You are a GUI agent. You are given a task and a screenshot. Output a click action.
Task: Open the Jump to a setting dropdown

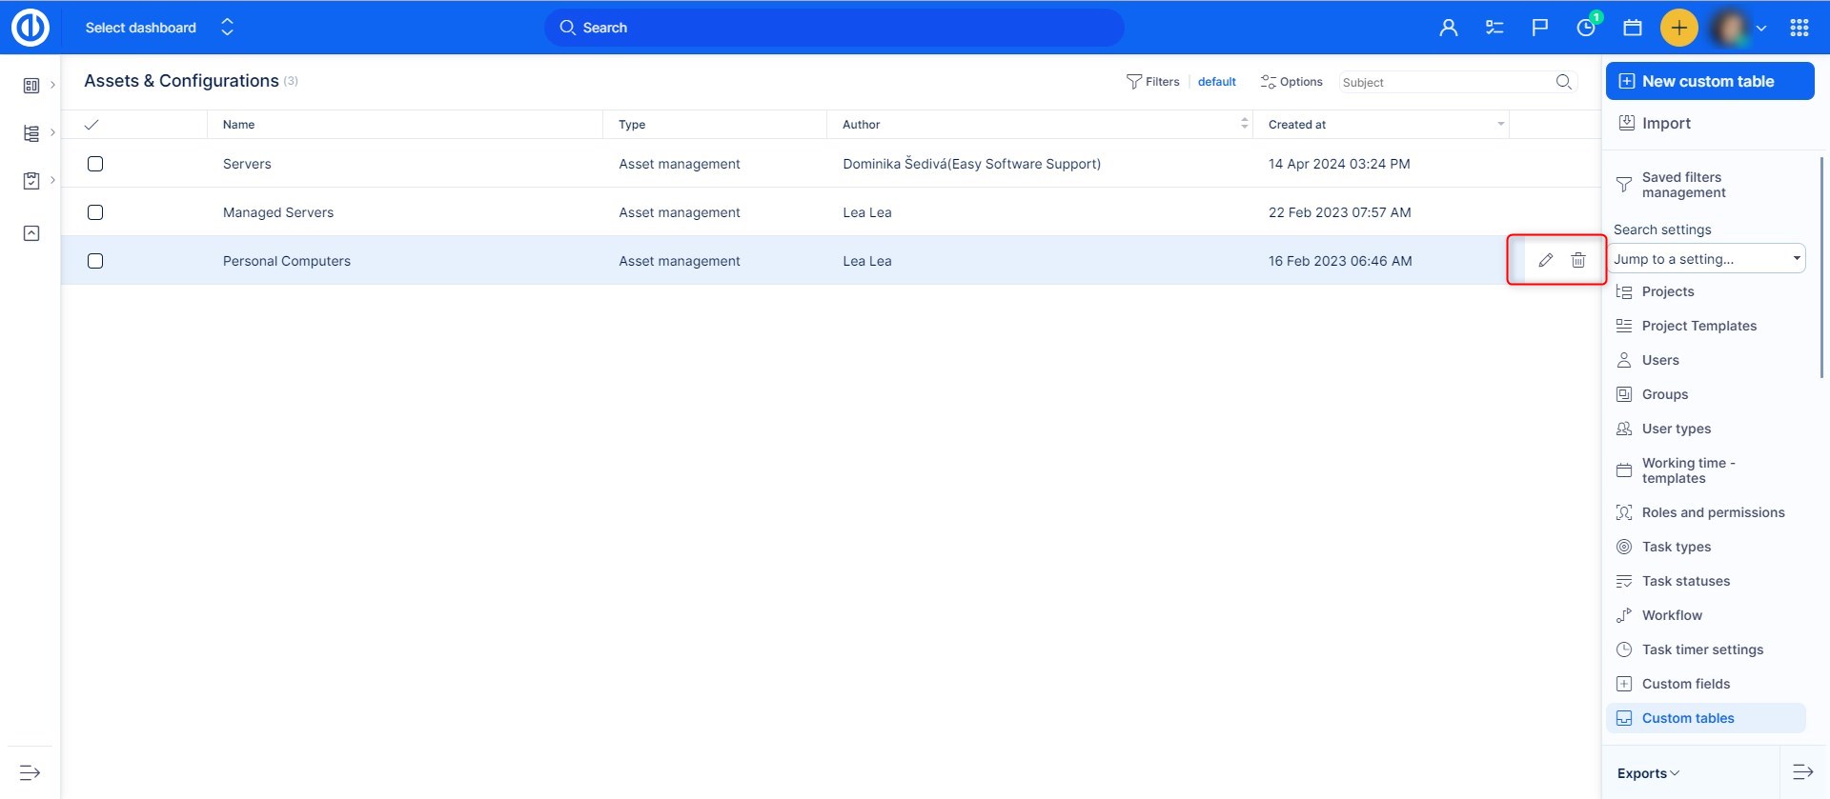tap(1706, 259)
